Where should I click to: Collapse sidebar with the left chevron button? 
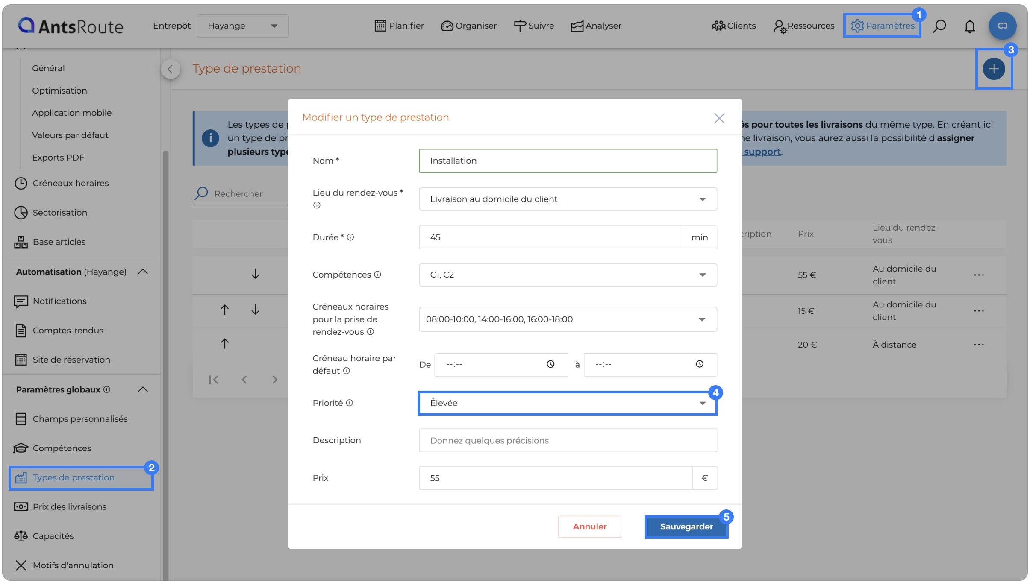(170, 69)
